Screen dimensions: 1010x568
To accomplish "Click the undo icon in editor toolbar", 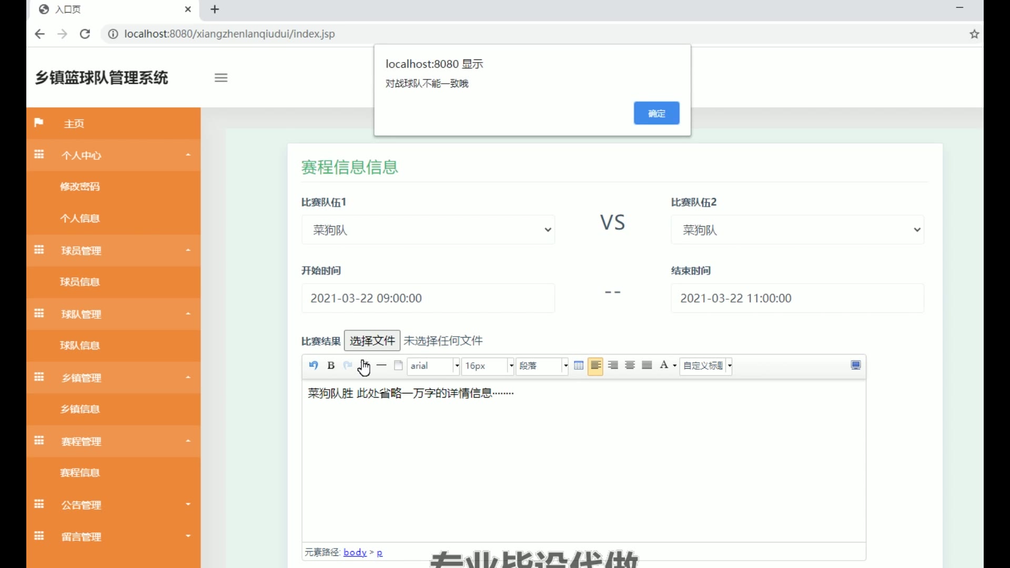I will (x=314, y=366).
